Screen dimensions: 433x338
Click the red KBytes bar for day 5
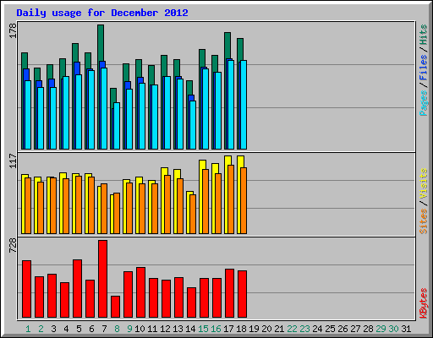[77, 289]
